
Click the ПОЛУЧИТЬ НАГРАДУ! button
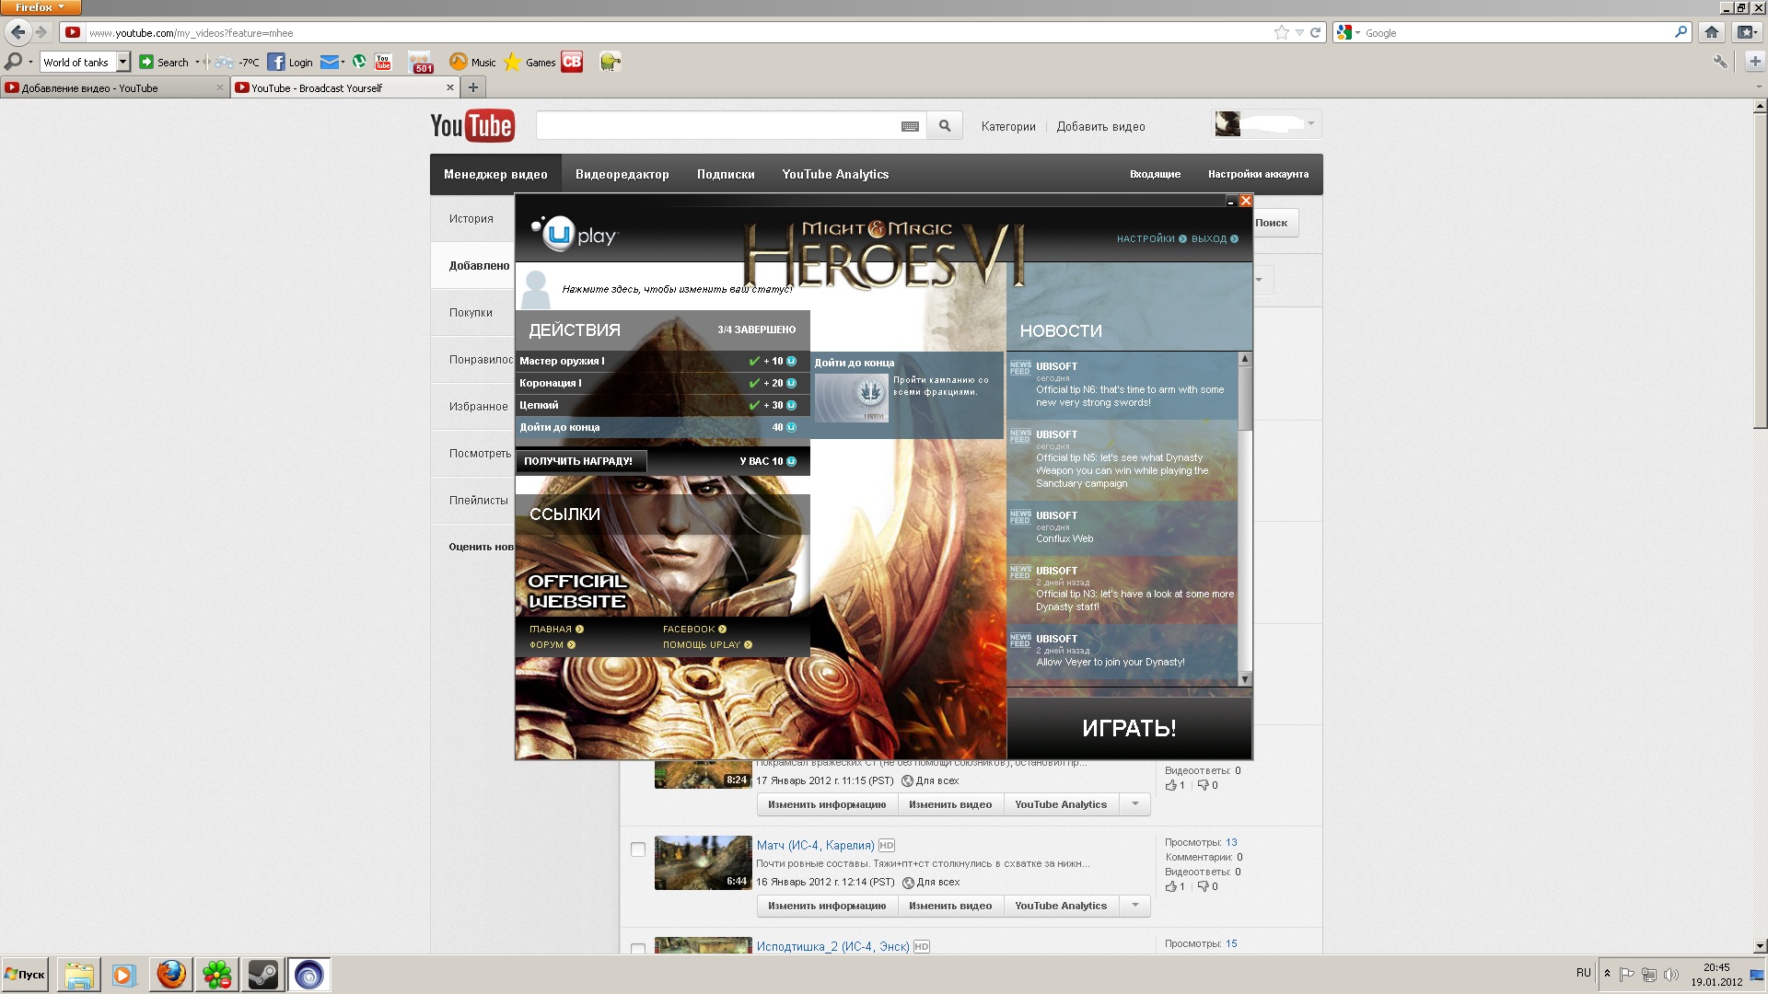[x=579, y=461]
